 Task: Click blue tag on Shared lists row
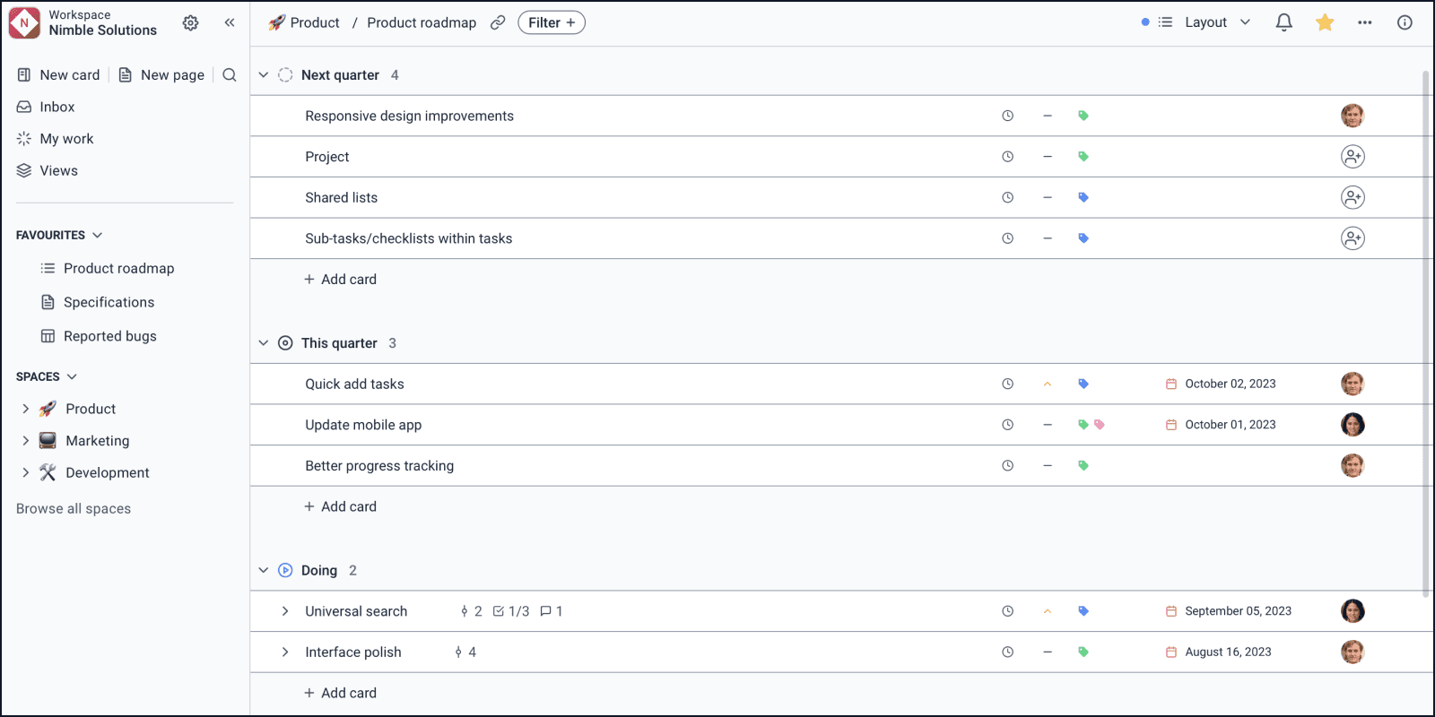pos(1083,197)
